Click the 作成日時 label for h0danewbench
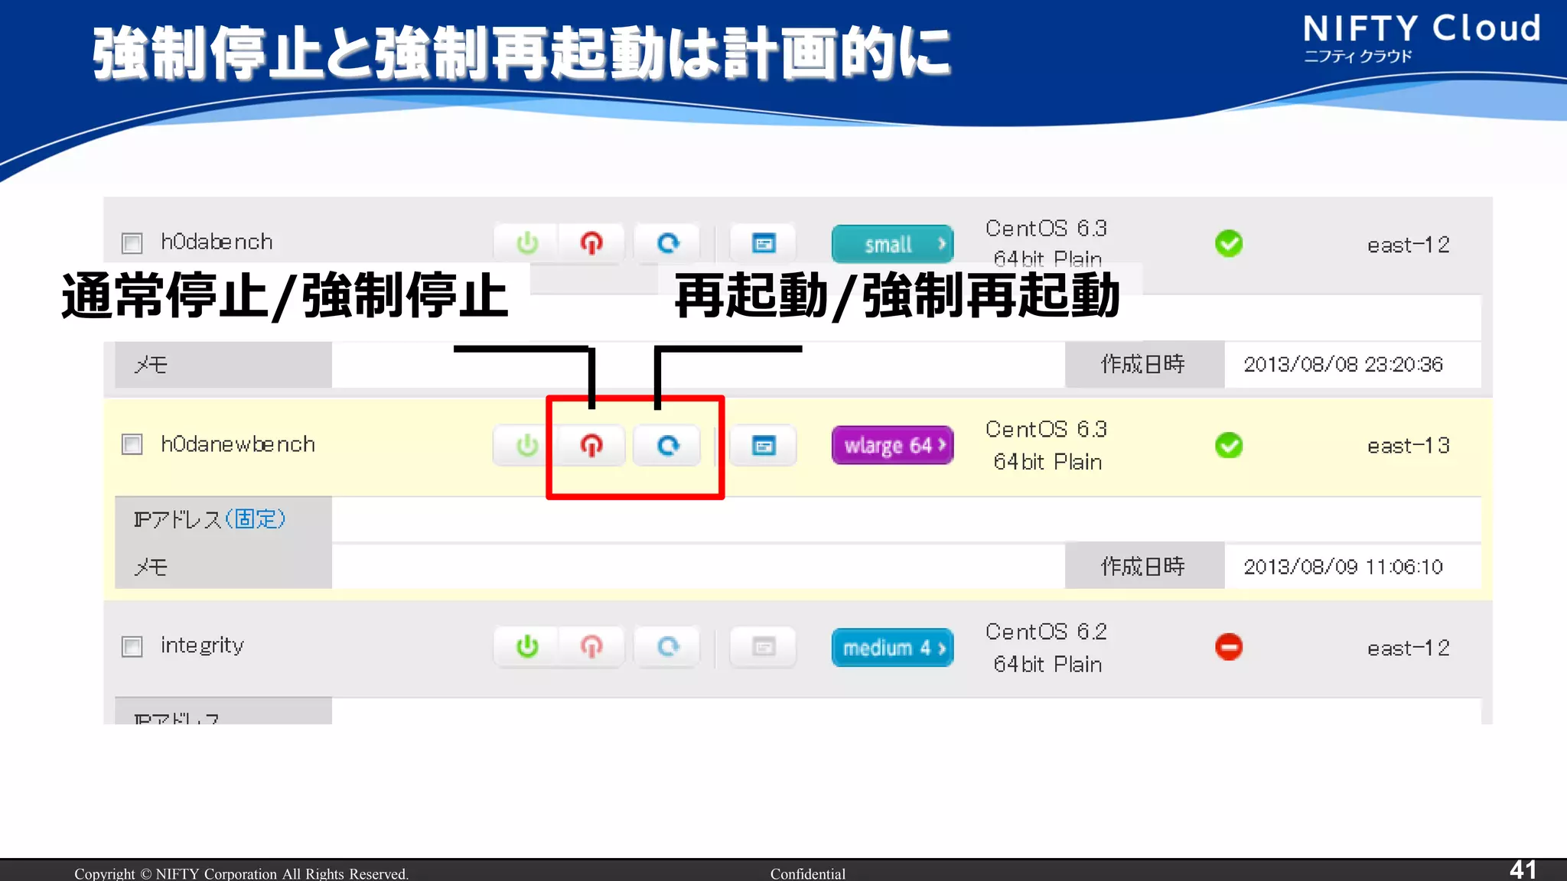 point(1143,567)
